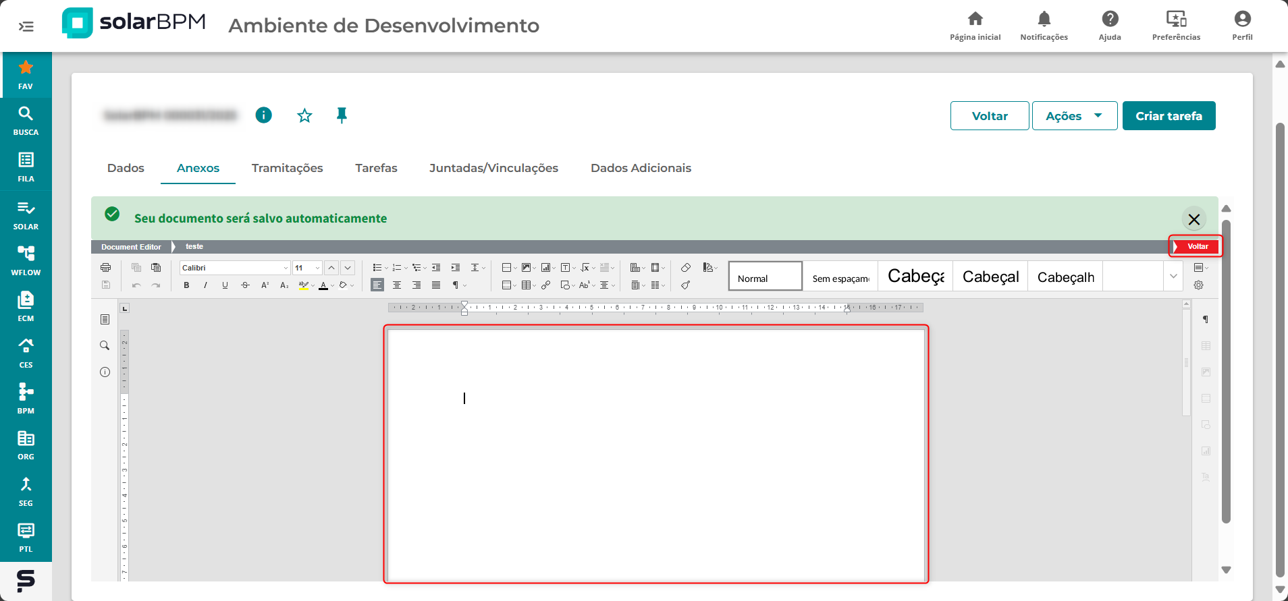Mark the document as favorite with star
Screen dimensions: 1288x601
tap(304, 115)
